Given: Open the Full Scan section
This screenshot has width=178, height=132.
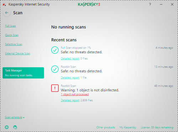Looking at the screenshot, I should pyautogui.click(x=10, y=26).
